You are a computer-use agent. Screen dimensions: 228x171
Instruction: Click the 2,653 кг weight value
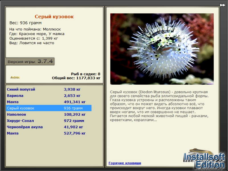72,95
